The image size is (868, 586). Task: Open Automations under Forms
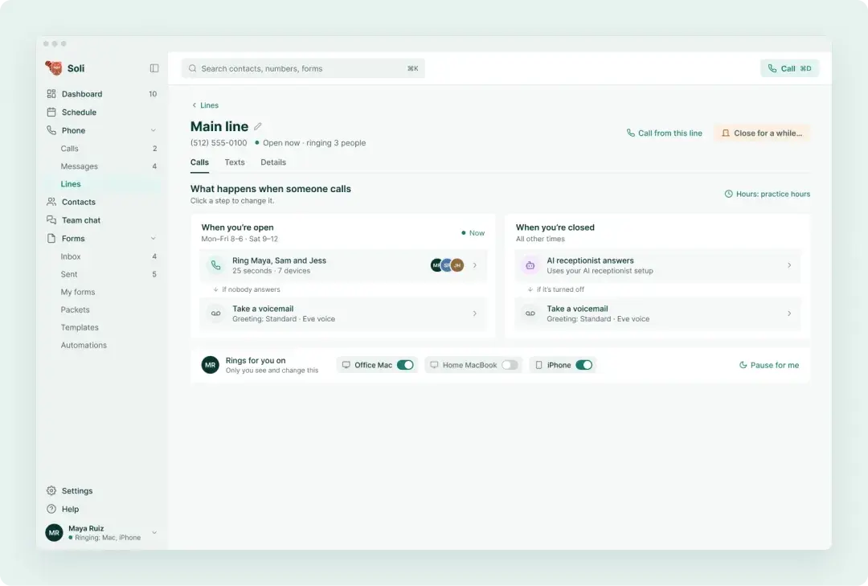[104, 345]
